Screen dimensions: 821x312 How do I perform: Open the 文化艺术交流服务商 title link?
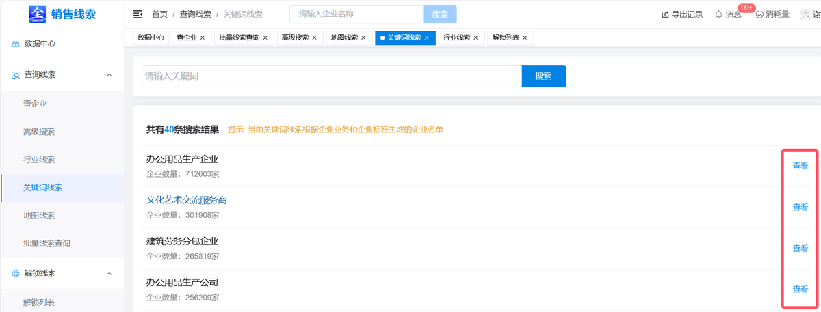click(187, 200)
